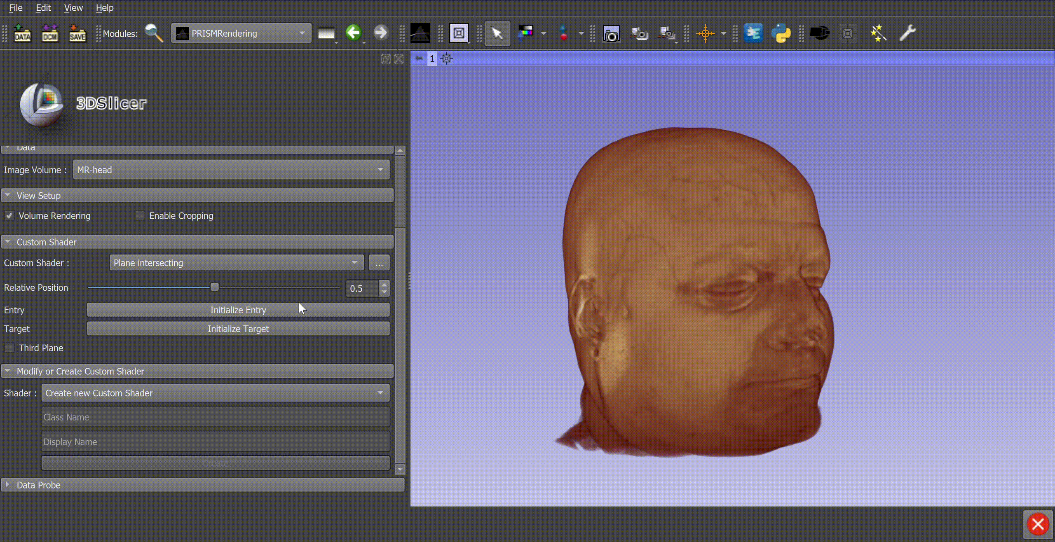1055x542 pixels.
Task: Toggle the crosshair tool icon
Action: tap(705, 33)
